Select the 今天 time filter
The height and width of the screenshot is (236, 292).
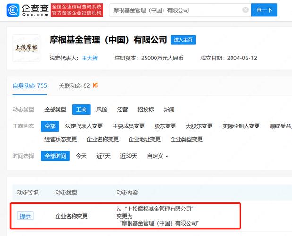(81, 156)
